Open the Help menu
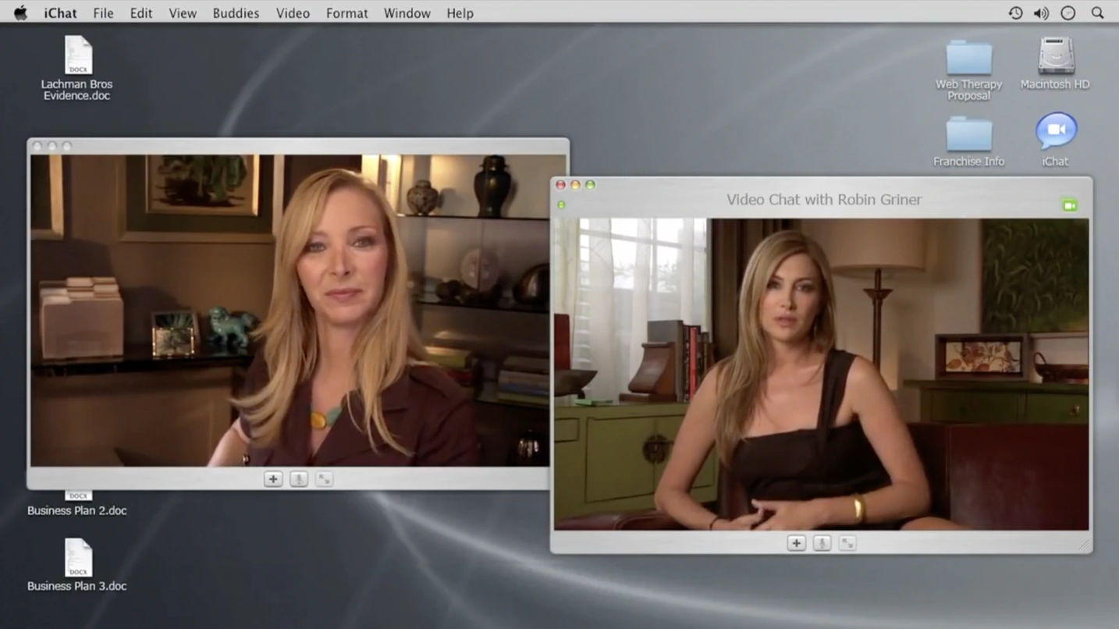 pos(460,13)
